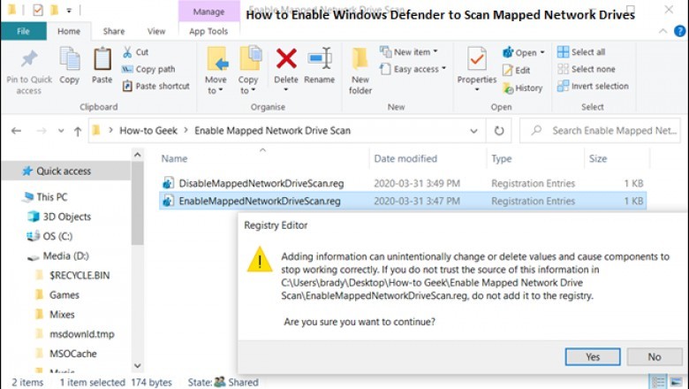Click the Copy icon in Clipboard group
This screenshot has height=389, width=689.
70,60
